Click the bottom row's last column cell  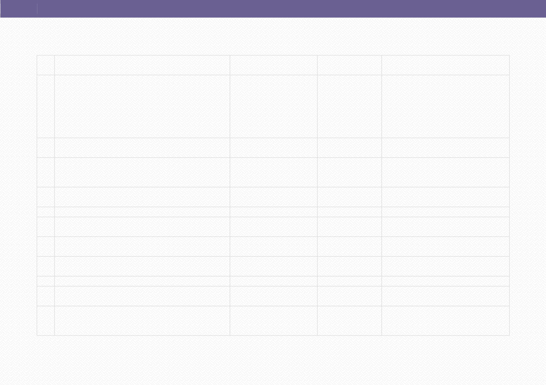tap(446, 321)
